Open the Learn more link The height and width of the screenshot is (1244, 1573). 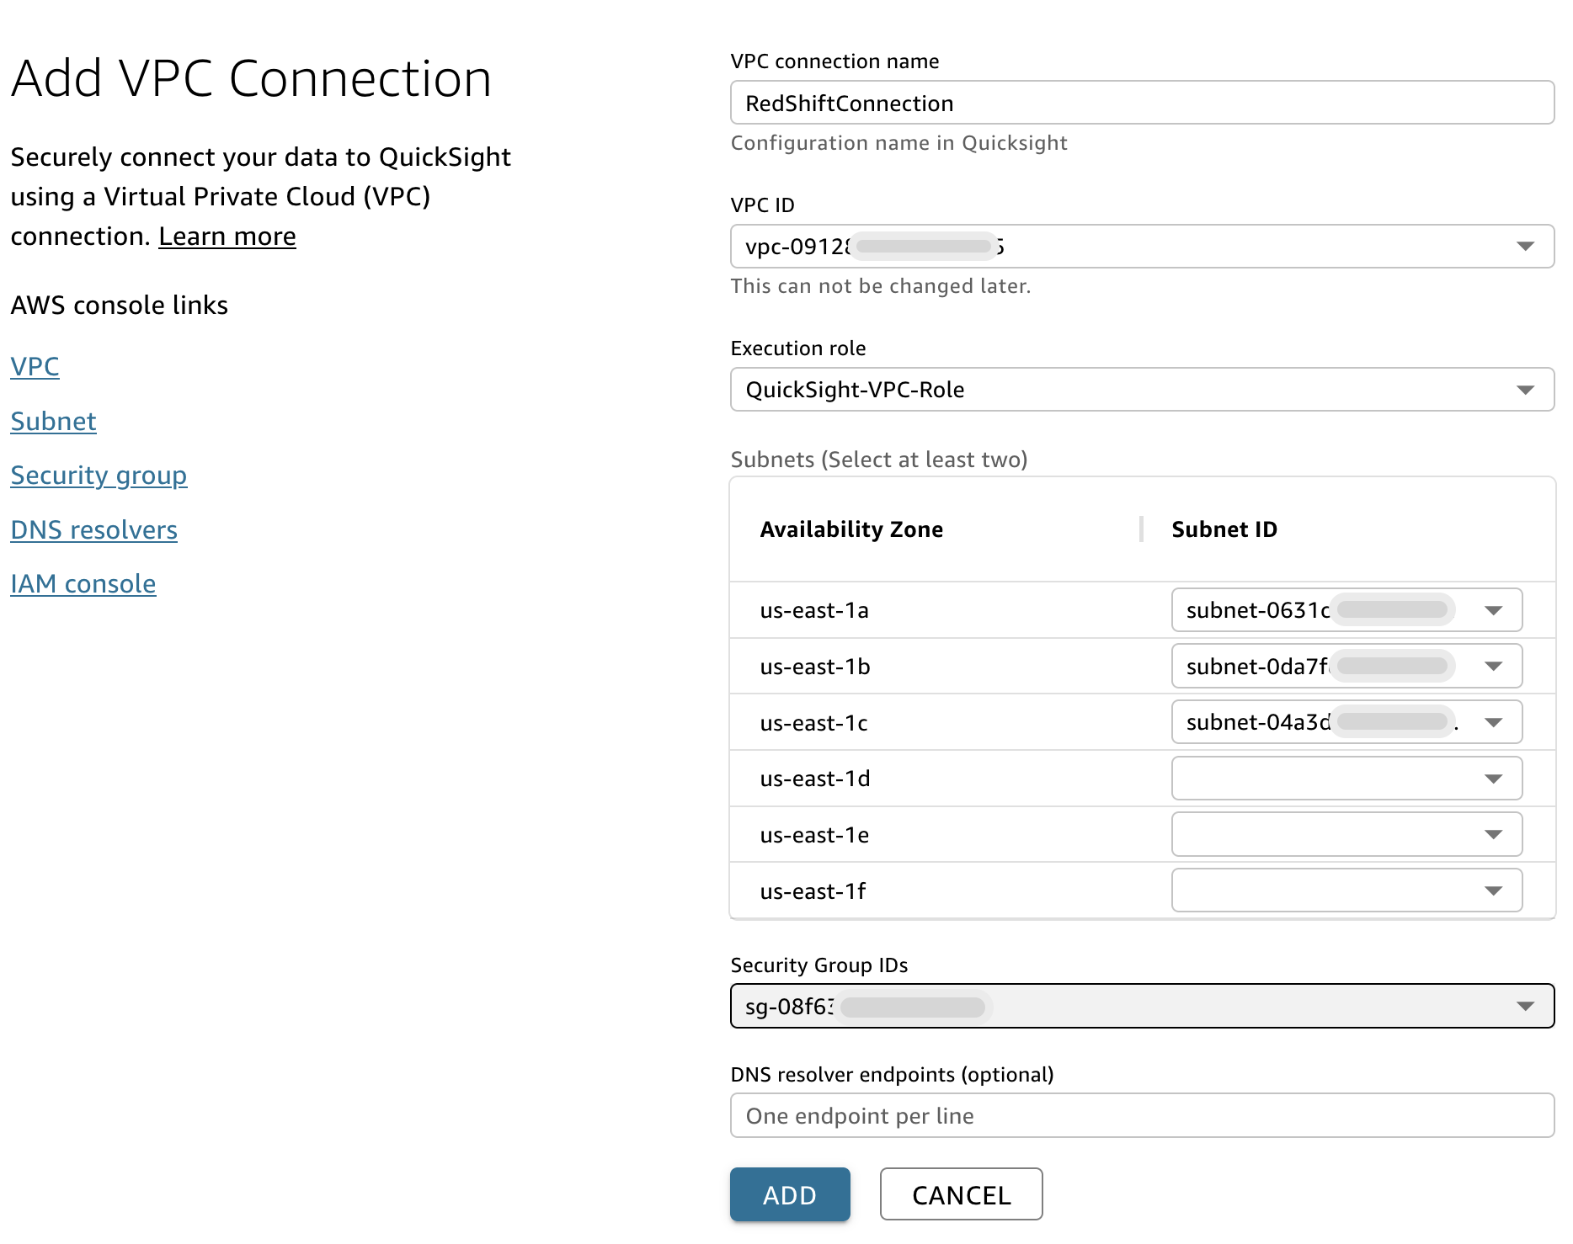[226, 237]
